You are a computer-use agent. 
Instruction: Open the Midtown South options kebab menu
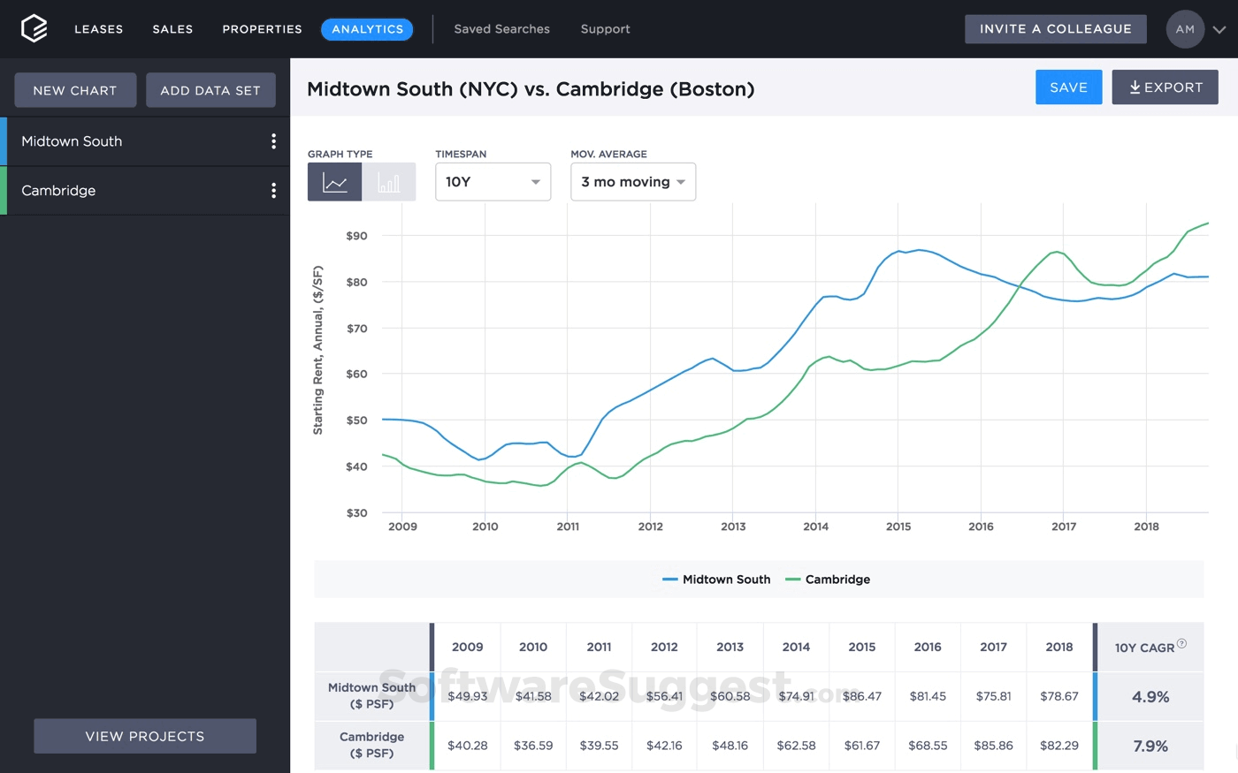click(273, 140)
